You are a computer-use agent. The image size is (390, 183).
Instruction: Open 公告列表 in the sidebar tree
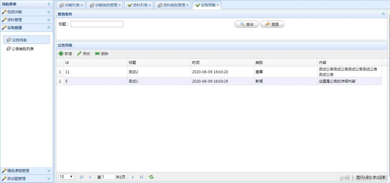(x=26, y=40)
